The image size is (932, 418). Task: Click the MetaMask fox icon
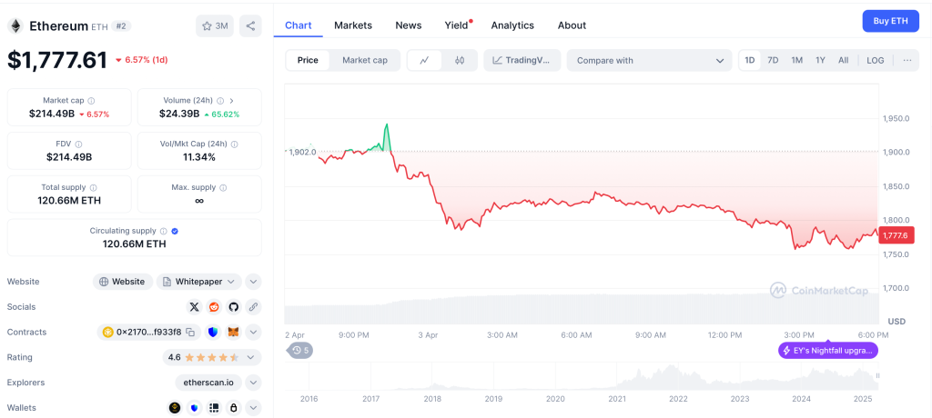(233, 333)
